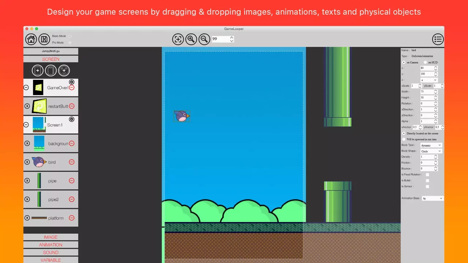The height and width of the screenshot is (263, 468).
Task: Remove the platform layer via minus button
Action: tap(72, 218)
